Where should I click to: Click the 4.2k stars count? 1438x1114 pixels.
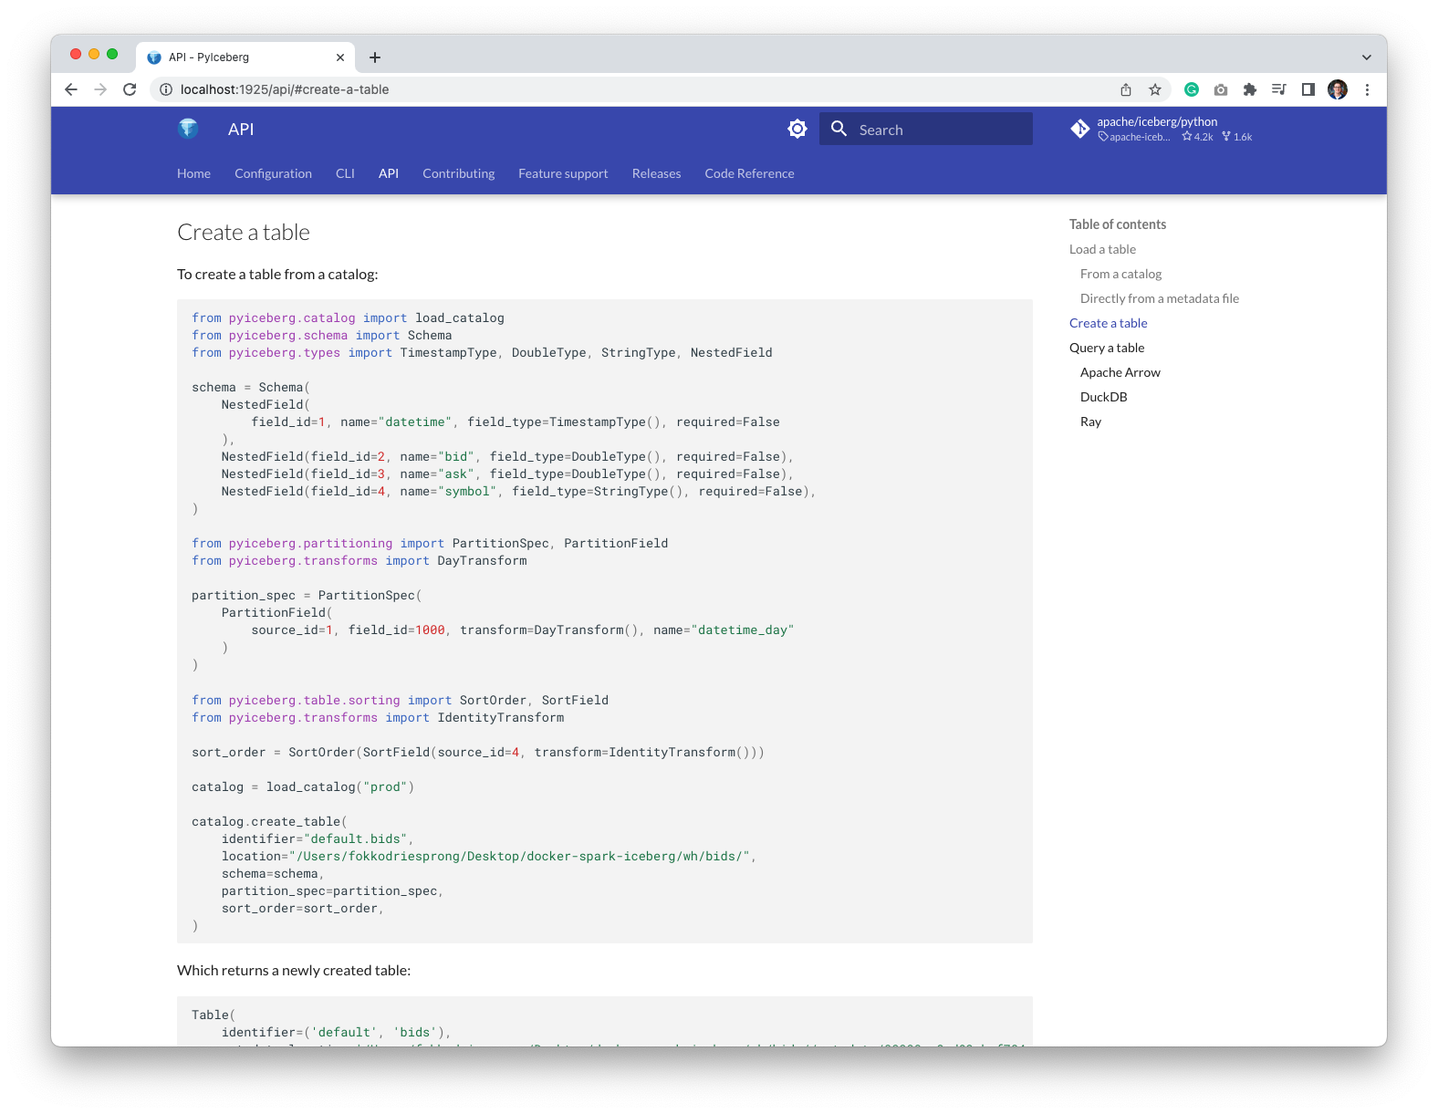coord(1197,137)
